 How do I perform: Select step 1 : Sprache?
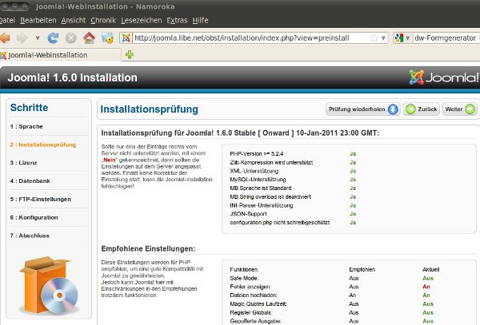click(x=26, y=126)
